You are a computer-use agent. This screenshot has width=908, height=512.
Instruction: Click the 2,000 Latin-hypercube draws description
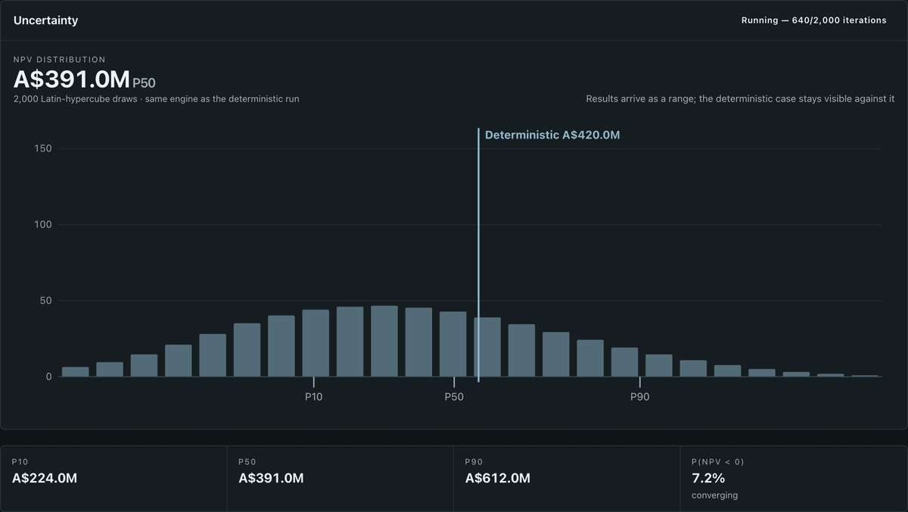(x=156, y=99)
